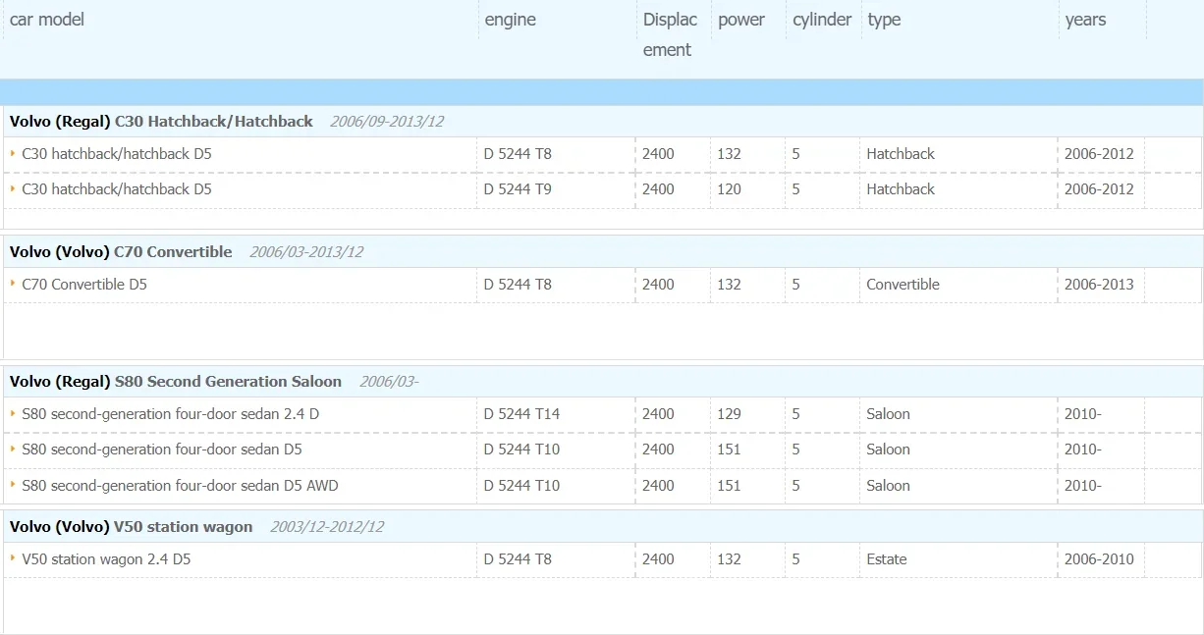Screen dimensions: 1204x635
Task: Click type 'Convertible' in the C70 row
Action: tap(903, 285)
